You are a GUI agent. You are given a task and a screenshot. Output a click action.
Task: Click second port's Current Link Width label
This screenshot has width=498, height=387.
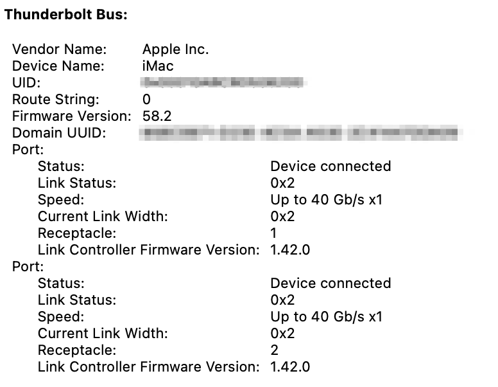pos(103,333)
